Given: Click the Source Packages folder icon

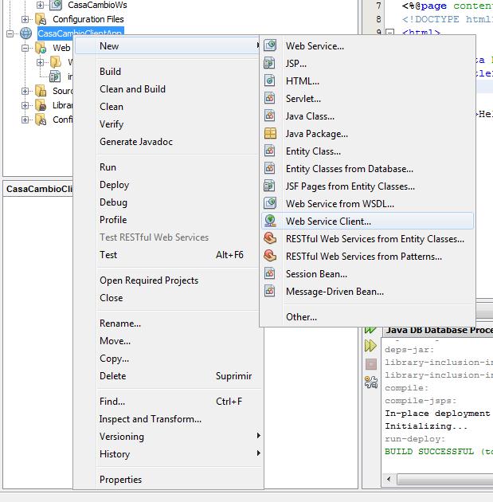Looking at the screenshot, I should click(x=41, y=91).
